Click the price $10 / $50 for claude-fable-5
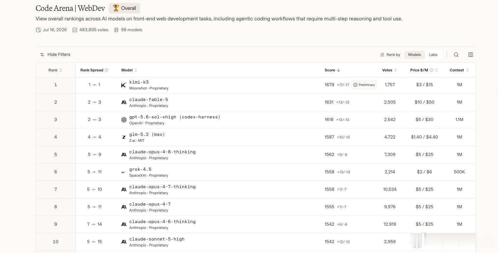The height and width of the screenshot is (253, 498). (x=425, y=102)
